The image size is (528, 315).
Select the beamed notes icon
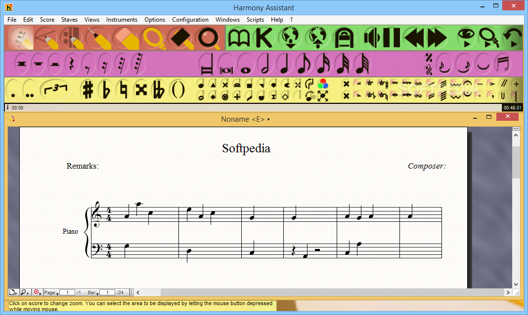point(503,64)
